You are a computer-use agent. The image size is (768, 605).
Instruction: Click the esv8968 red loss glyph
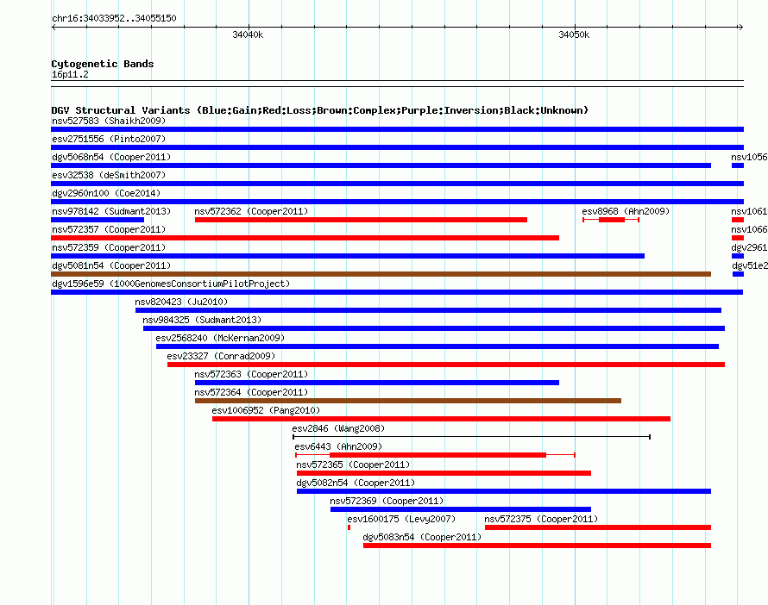[x=611, y=220]
